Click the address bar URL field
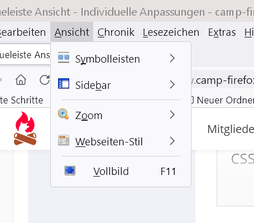This screenshot has height=223, width=254. pyautogui.click(x=223, y=80)
